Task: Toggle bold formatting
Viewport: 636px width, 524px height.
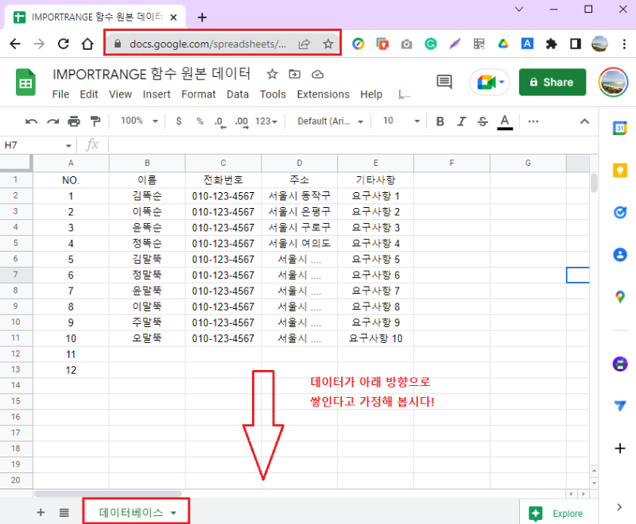Action: (440, 121)
